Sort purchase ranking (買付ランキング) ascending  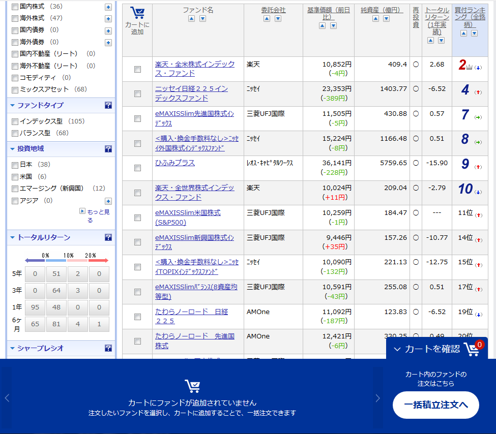[464, 34]
